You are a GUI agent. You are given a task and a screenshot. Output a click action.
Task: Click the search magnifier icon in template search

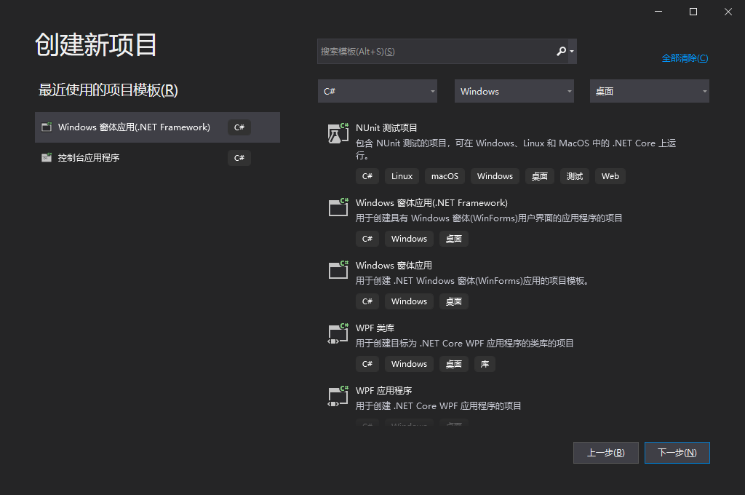coord(561,51)
